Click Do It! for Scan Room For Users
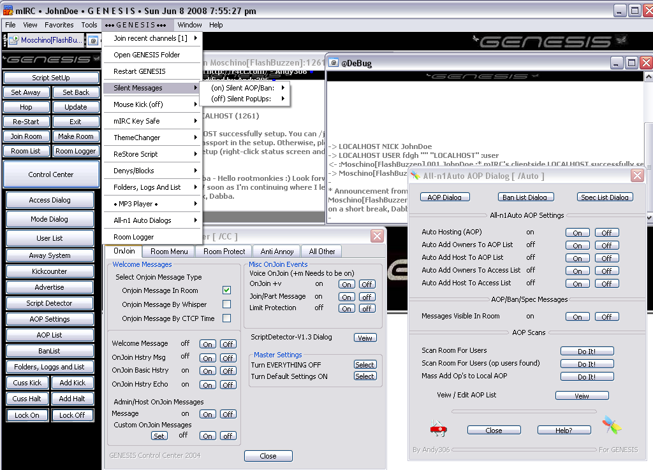This screenshot has width=653, height=470. [x=587, y=351]
